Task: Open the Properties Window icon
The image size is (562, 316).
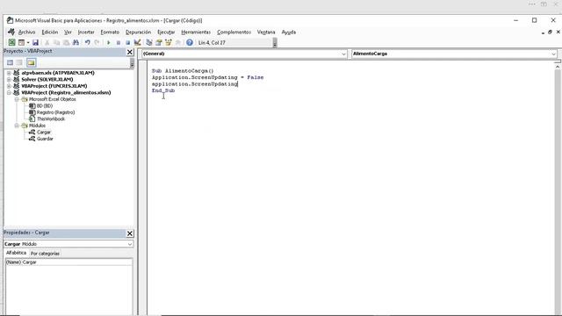Action: click(159, 43)
